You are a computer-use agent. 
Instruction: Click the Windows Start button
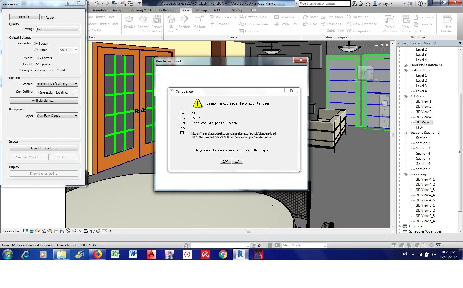pos(8,254)
